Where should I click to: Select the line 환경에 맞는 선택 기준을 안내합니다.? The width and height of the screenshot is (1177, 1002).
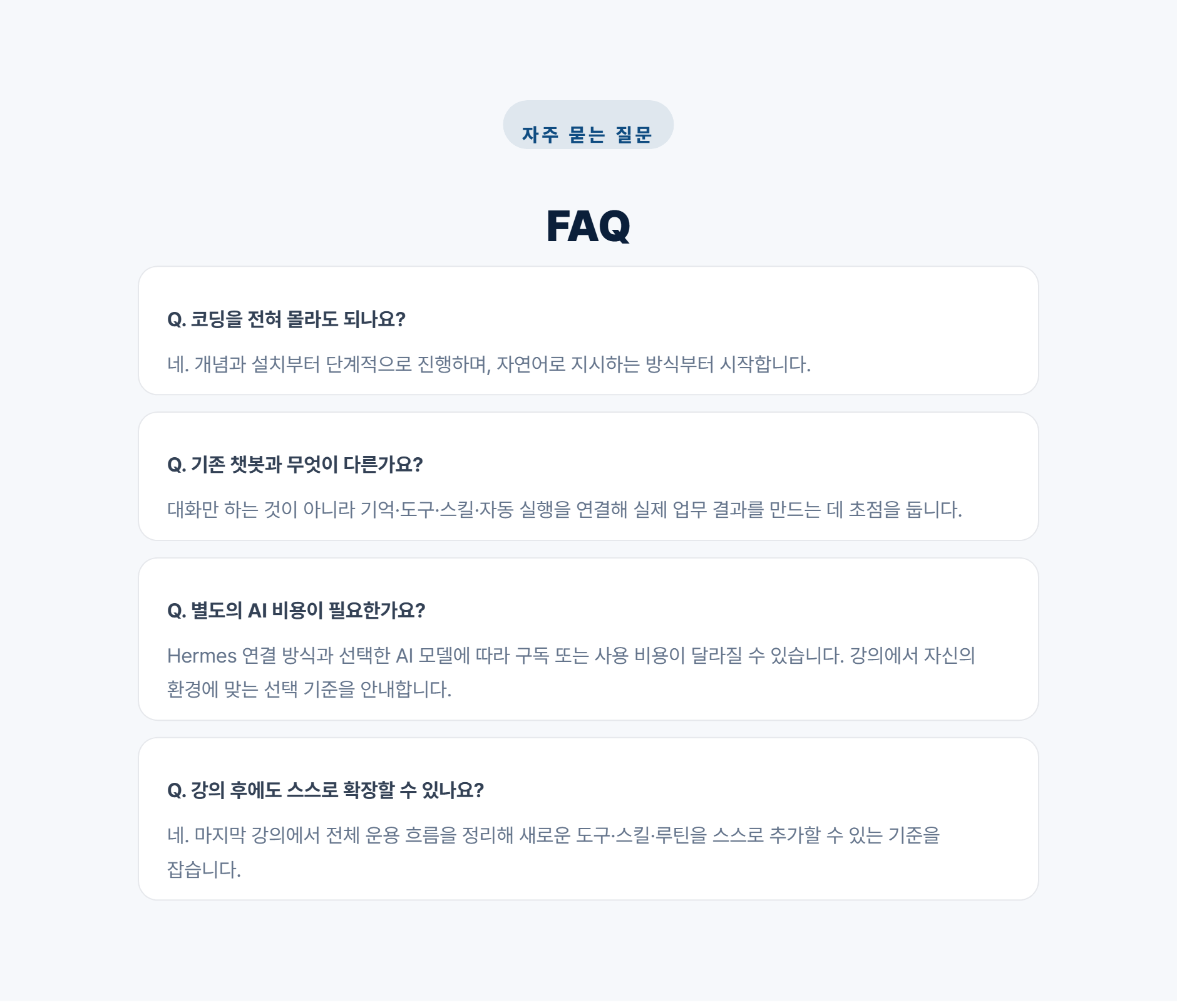coord(309,690)
